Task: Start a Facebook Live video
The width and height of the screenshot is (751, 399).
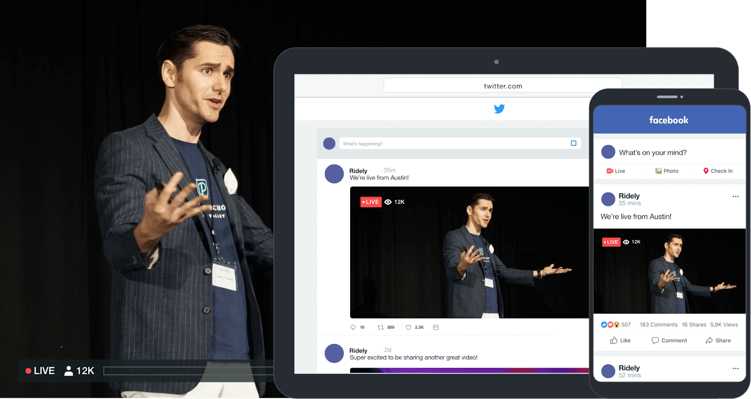Action: tap(616, 171)
